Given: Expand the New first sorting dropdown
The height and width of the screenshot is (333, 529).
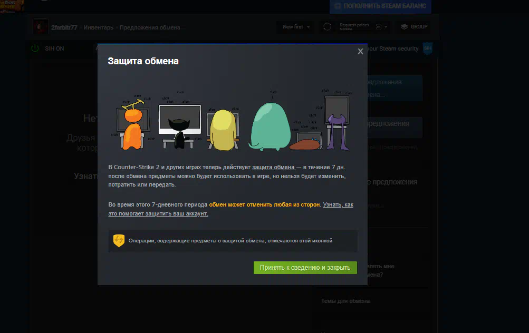Looking at the screenshot, I should pos(296,27).
